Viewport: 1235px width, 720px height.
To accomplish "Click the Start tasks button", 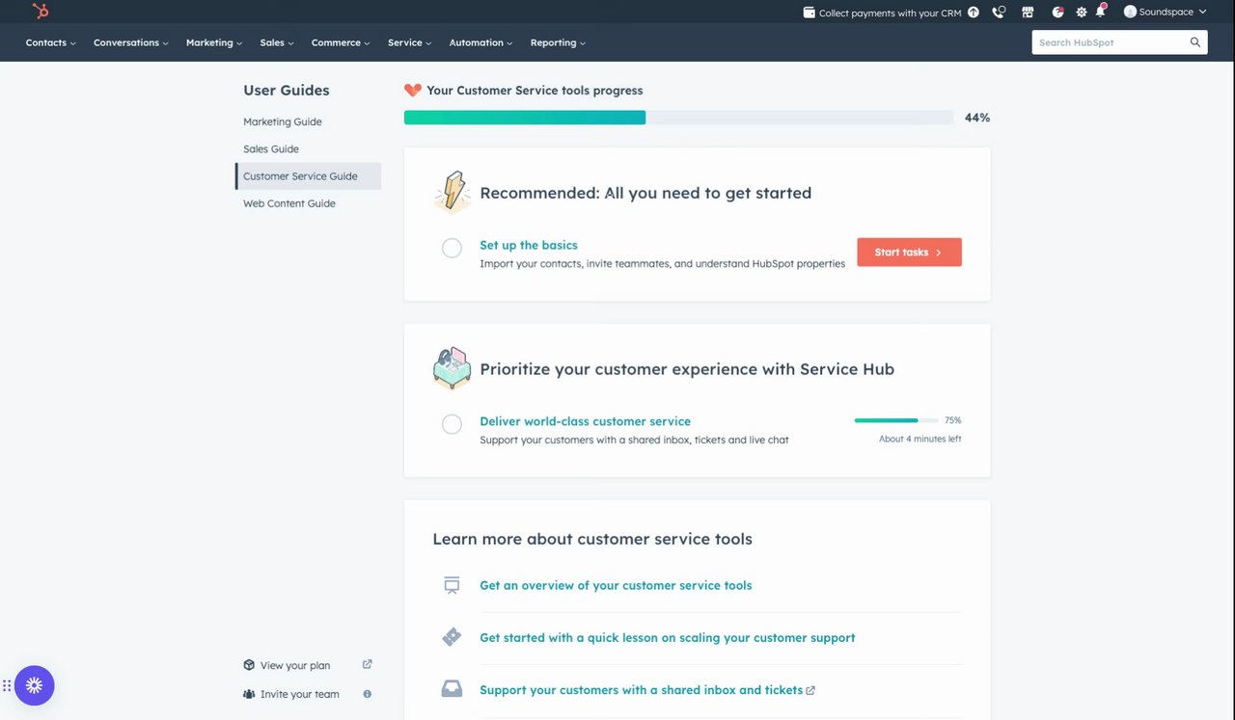I will (x=909, y=253).
